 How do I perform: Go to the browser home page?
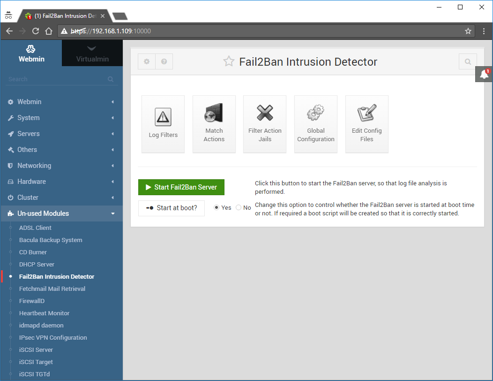tap(48, 31)
